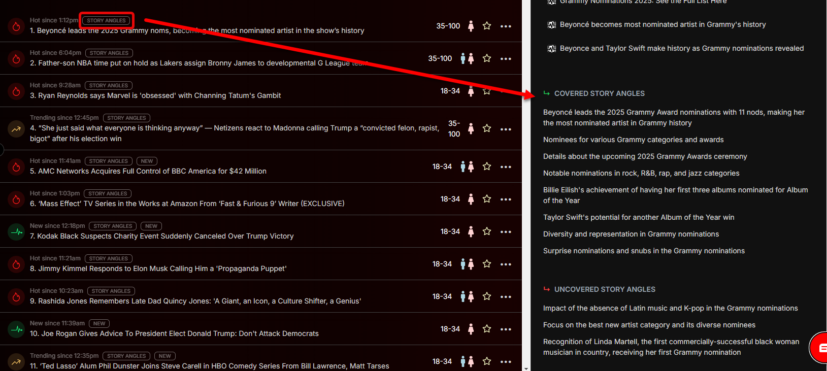Click the flame icon next to the Ryan Reynolds story

(16, 91)
